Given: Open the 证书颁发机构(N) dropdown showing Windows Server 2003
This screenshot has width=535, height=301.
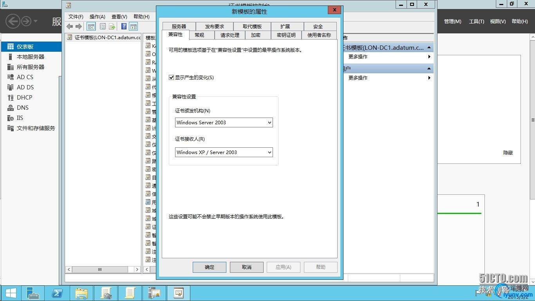Looking at the screenshot, I should (x=224, y=123).
